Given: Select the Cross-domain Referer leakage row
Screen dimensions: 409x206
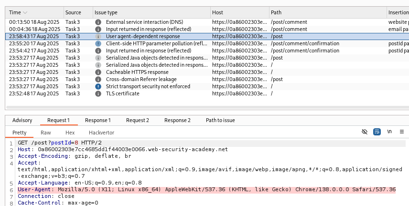Looking at the screenshot, I should pos(207,79).
